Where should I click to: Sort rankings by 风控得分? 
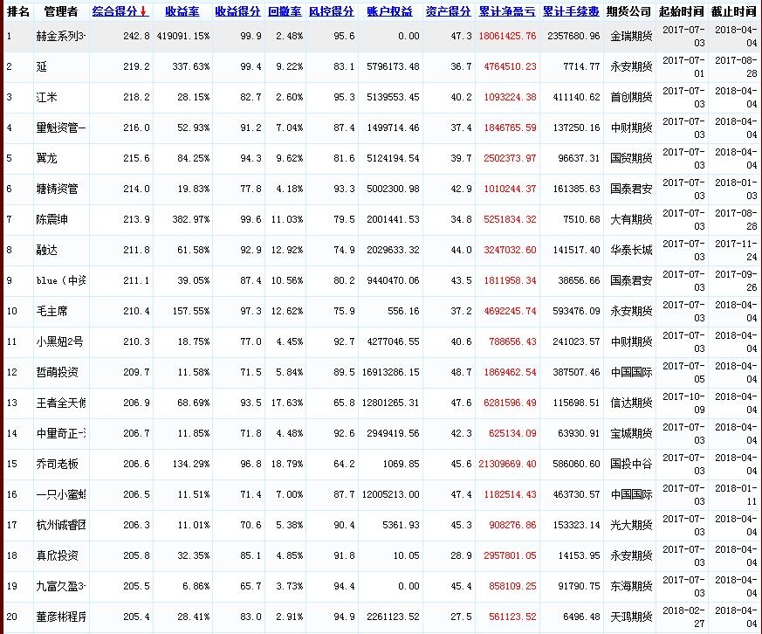pyautogui.click(x=331, y=12)
